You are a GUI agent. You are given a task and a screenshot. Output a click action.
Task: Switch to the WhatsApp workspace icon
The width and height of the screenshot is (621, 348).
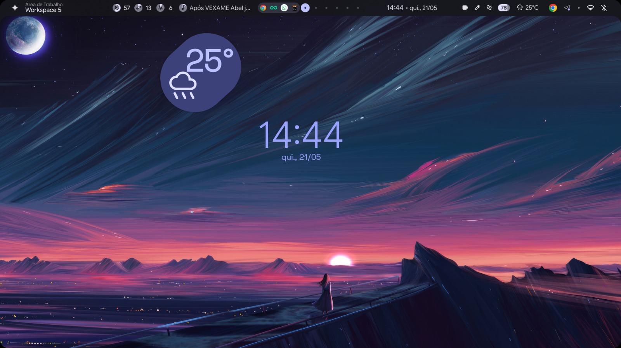click(284, 8)
